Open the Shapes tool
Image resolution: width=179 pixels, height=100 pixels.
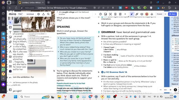pos(10,42)
